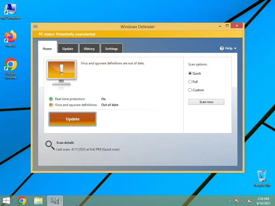
Task: Maximize the Windows Defender window
Action: 227,26
